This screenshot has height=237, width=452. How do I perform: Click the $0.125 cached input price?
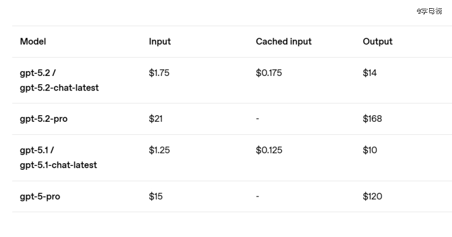click(269, 150)
